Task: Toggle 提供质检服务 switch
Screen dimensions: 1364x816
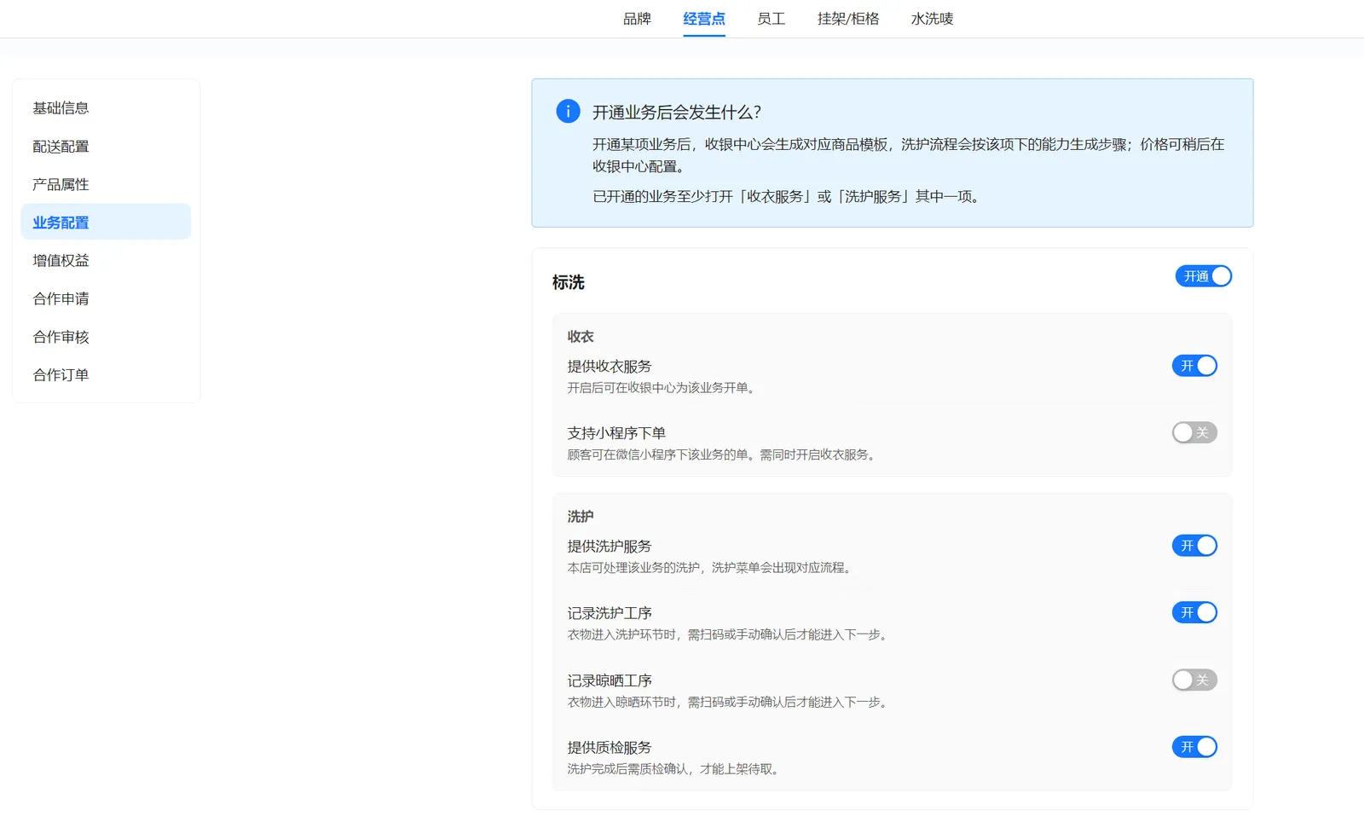Action: pyautogui.click(x=1194, y=747)
